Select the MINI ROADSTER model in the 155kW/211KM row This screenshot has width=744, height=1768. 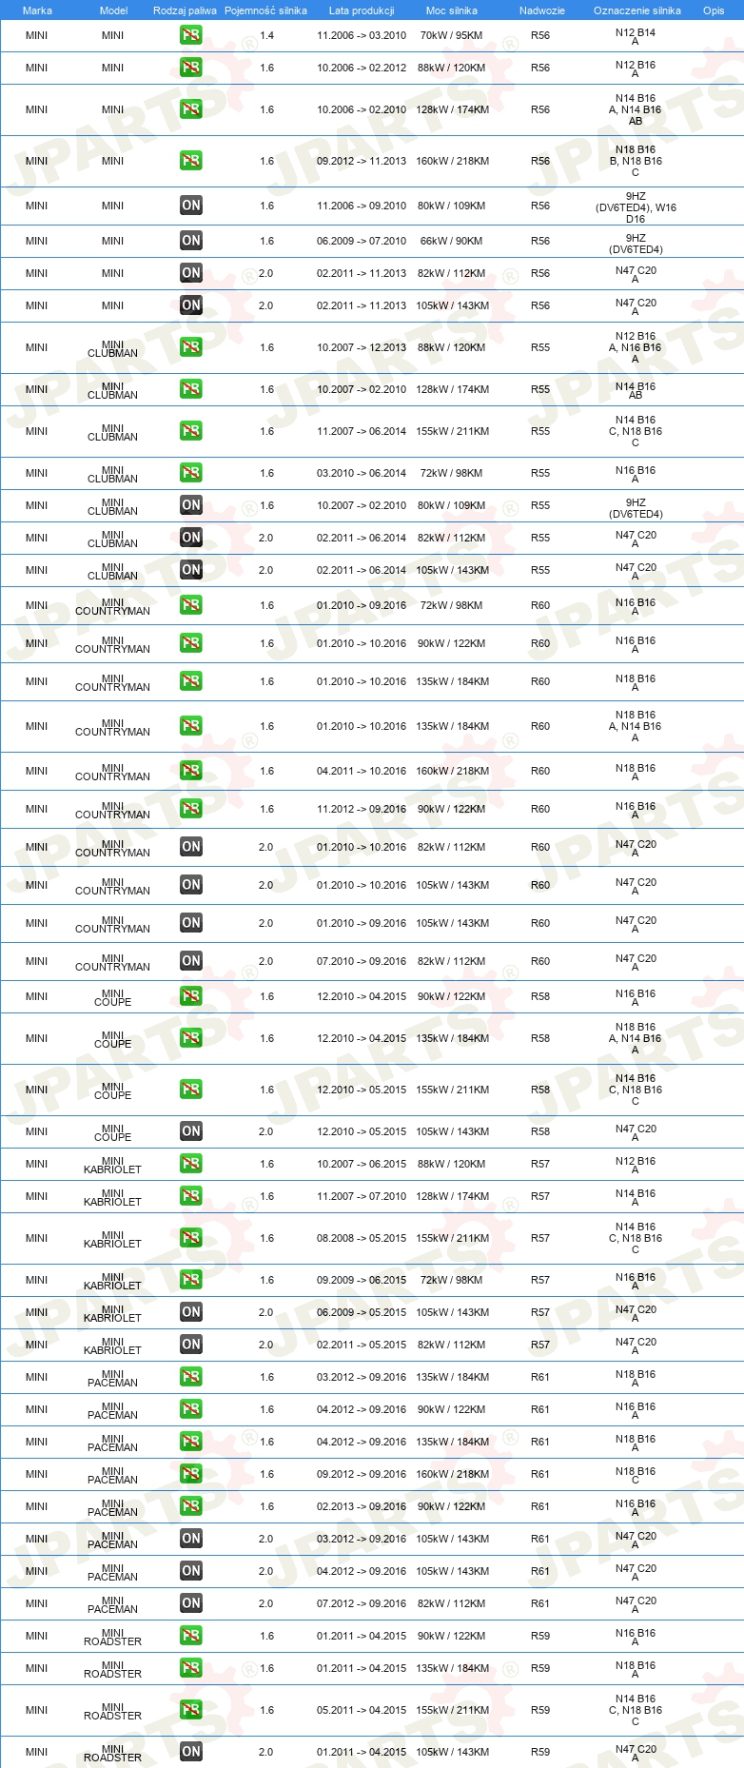pyautogui.click(x=112, y=1711)
